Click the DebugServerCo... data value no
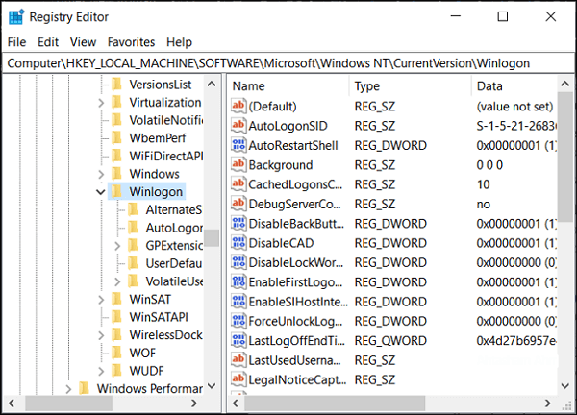The width and height of the screenshot is (577, 415). (483, 205)
